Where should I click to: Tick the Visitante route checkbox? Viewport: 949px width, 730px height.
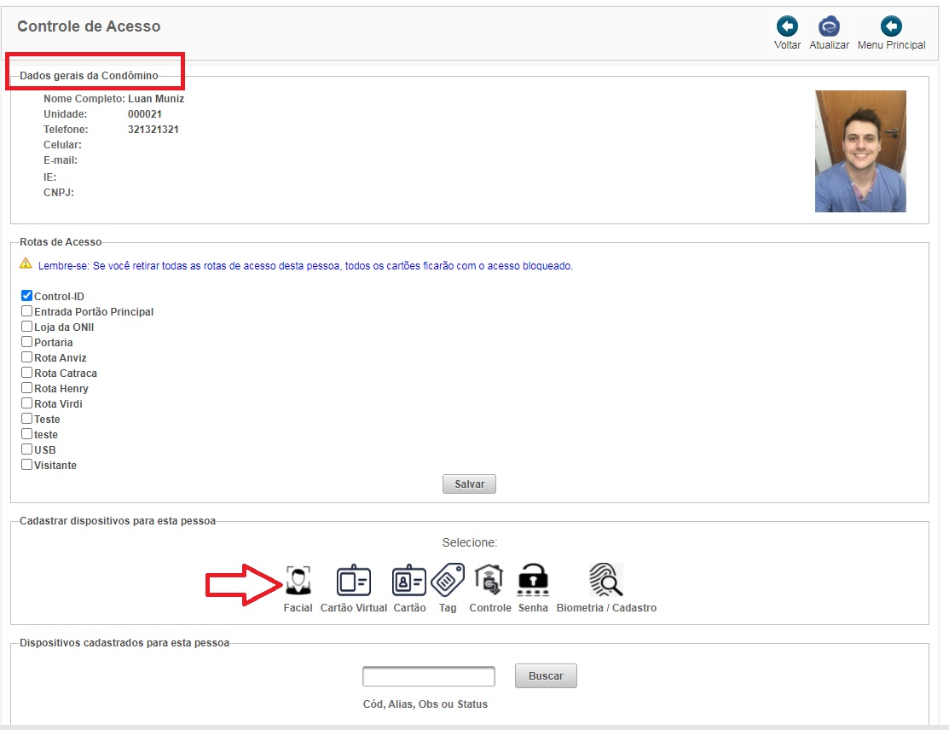26,465
